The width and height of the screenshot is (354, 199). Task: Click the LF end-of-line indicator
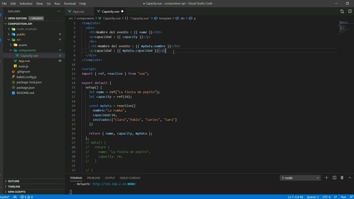tap(335, 197)
